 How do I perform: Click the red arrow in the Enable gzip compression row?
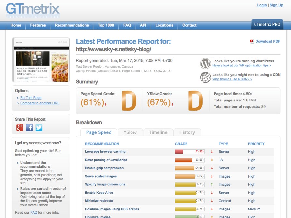[x=212, y=168]
